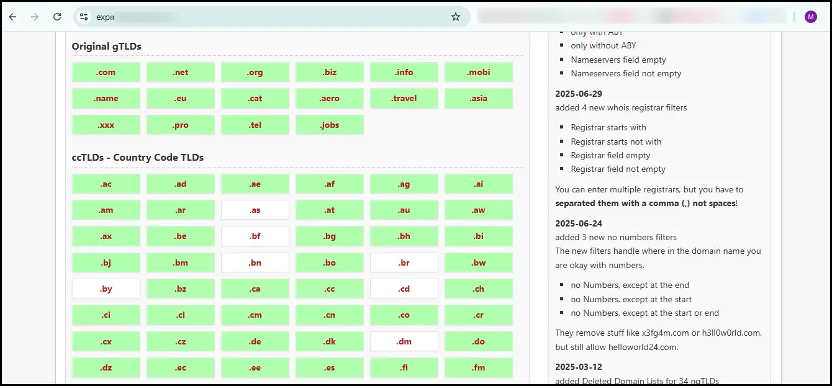Viewport: 832px width, 386px height.
Task: Enable the .as TLD filter
Action: 255,210
